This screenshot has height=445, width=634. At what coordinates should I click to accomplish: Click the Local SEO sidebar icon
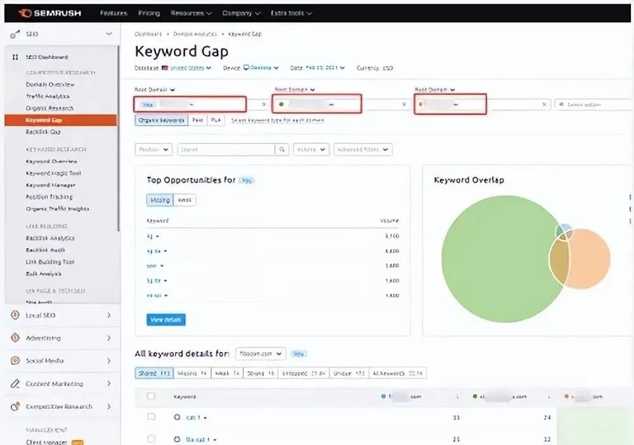[15, 315]
